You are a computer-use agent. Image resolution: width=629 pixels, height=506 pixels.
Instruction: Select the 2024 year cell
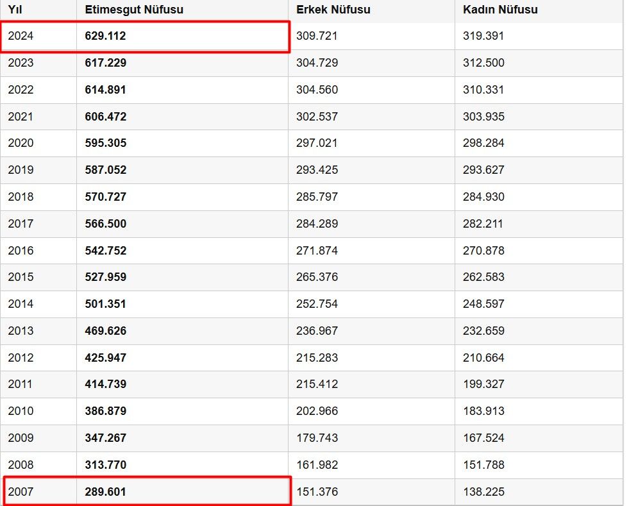[x=21, y=36]
